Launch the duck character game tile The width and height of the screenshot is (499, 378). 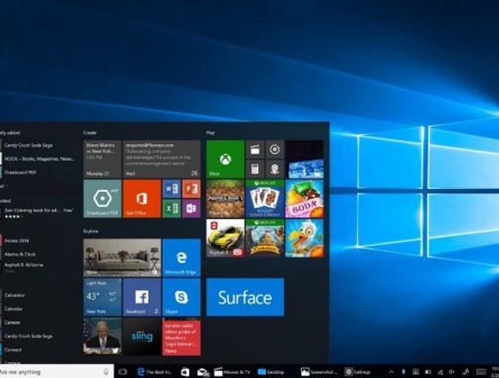coord(305,238)
